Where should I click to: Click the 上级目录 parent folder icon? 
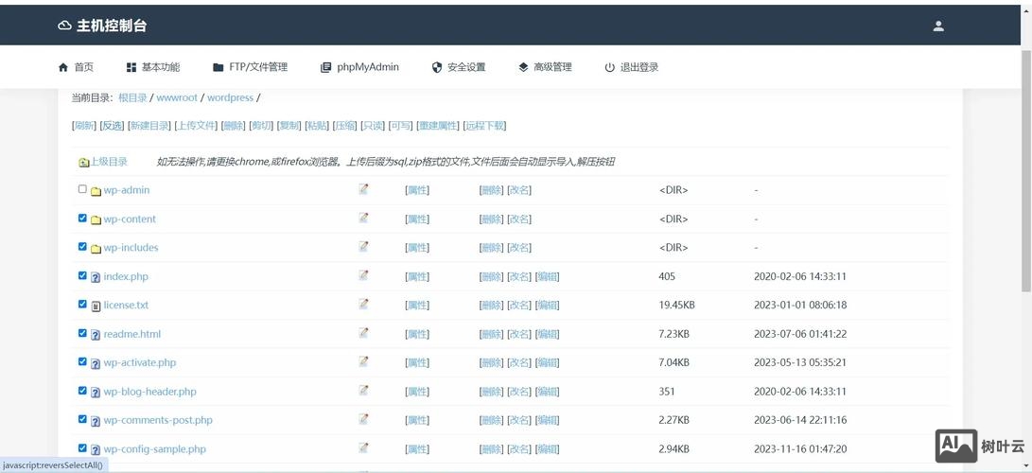(x=83, y=163)
